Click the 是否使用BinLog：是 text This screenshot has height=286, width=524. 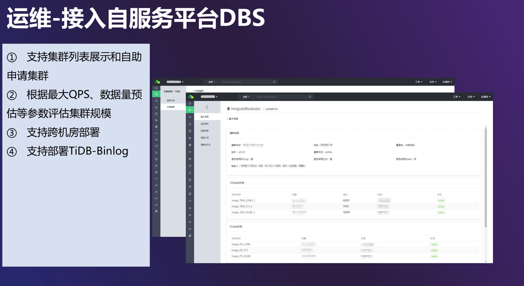(x=242, y=159)
